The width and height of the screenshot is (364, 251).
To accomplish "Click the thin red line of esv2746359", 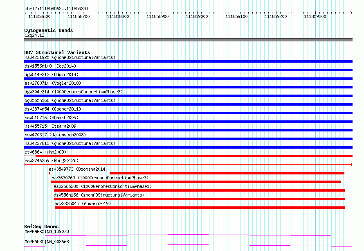I will [188, 165].
